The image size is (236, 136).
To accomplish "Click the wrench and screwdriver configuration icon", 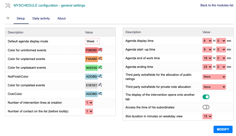I will click(x=8, y=5).
